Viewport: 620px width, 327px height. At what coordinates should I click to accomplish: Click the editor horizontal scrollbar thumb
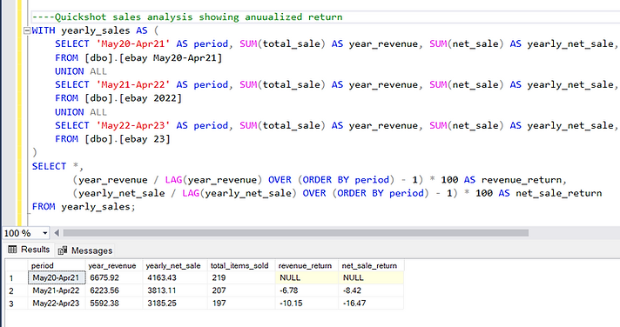[x=296, y=233]
